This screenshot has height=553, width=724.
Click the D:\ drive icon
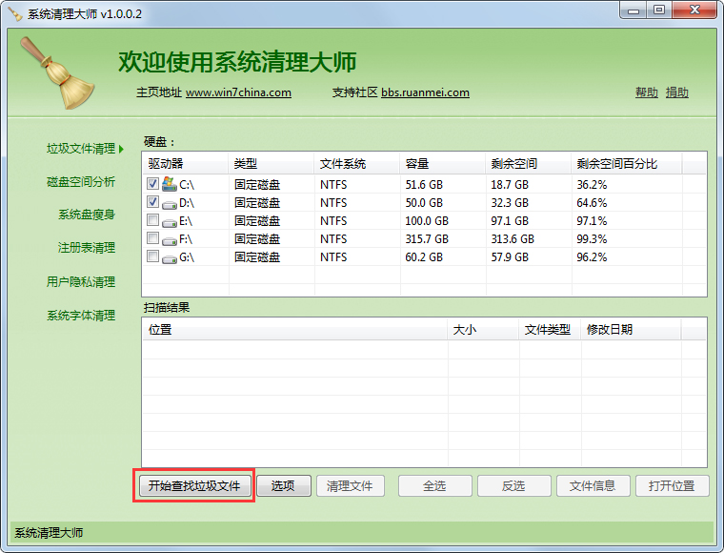(x=170, y=204)
